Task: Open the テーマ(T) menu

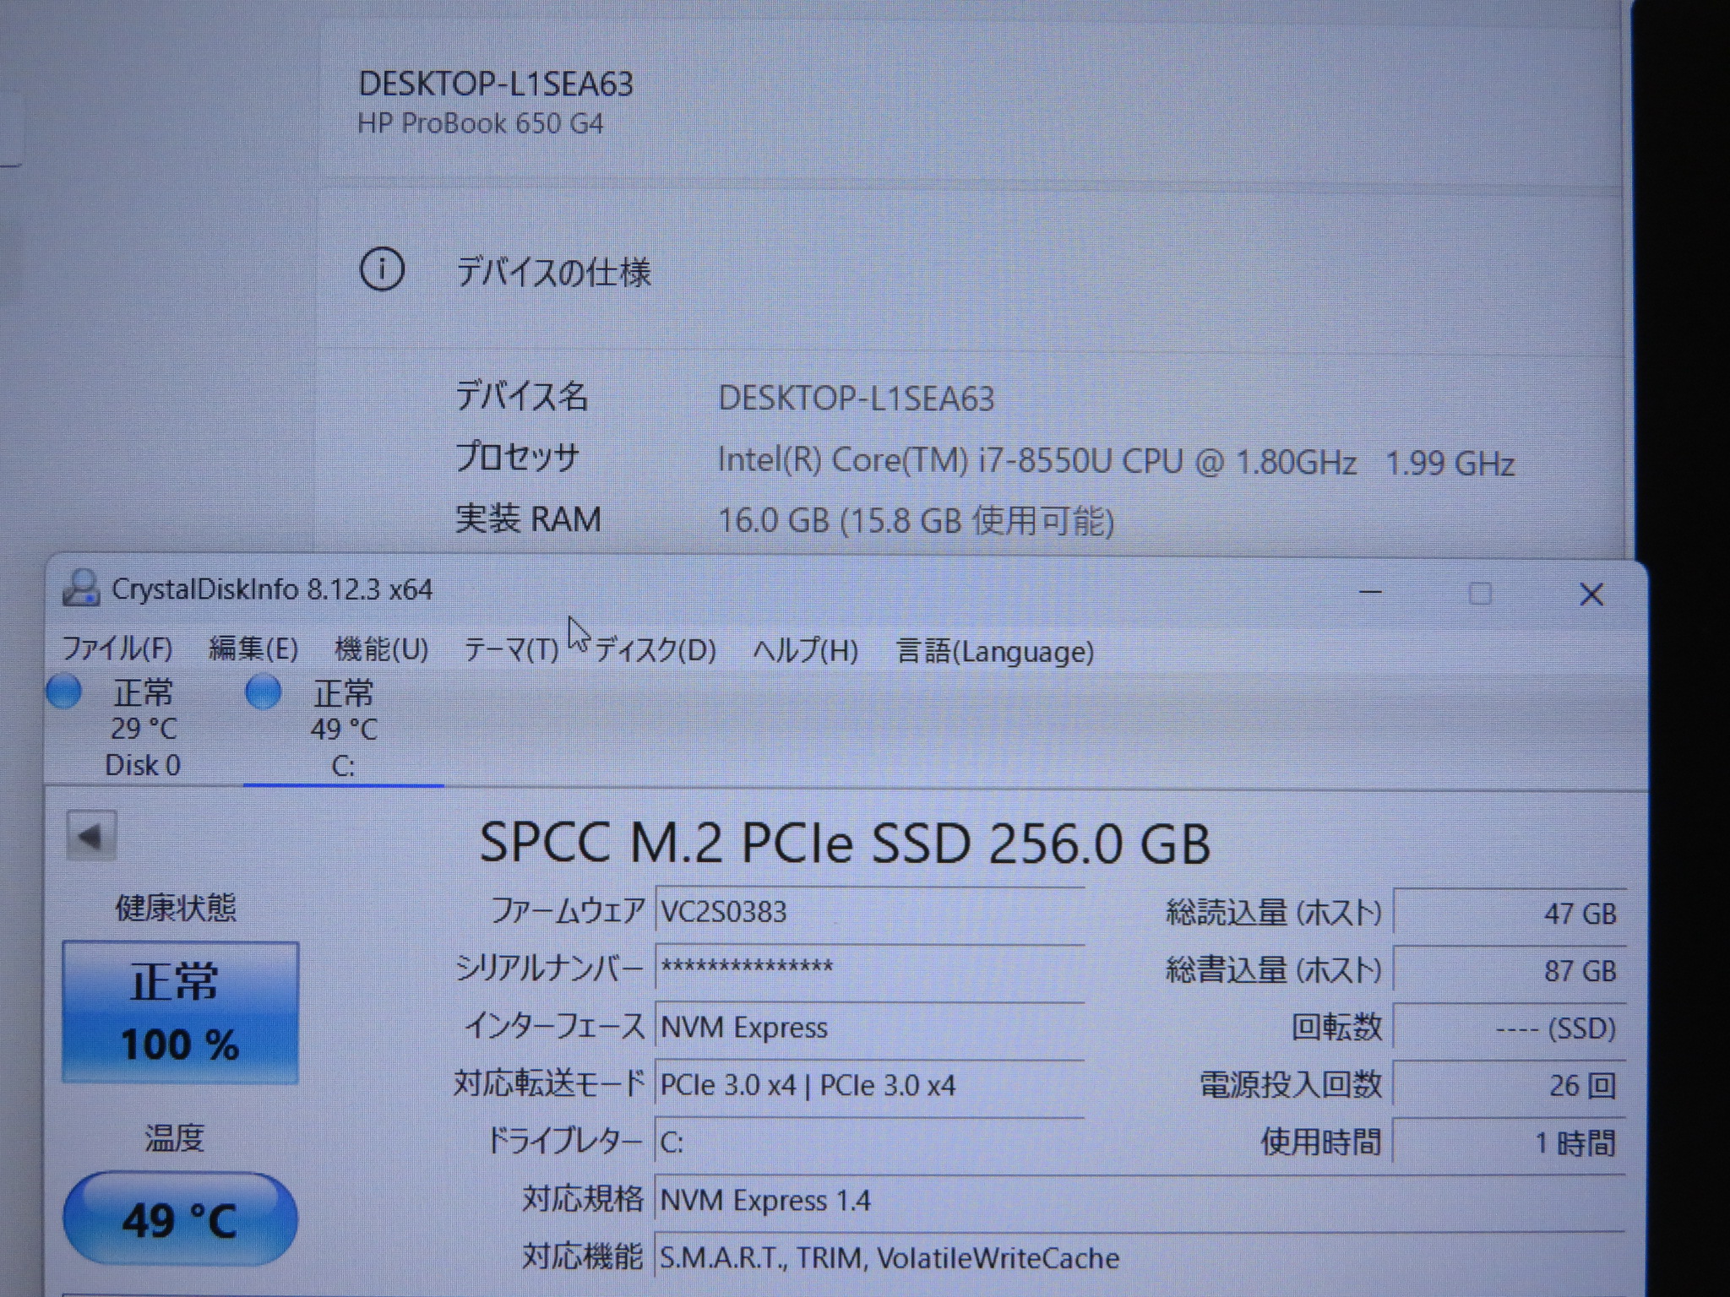Action: pos(512,650)
